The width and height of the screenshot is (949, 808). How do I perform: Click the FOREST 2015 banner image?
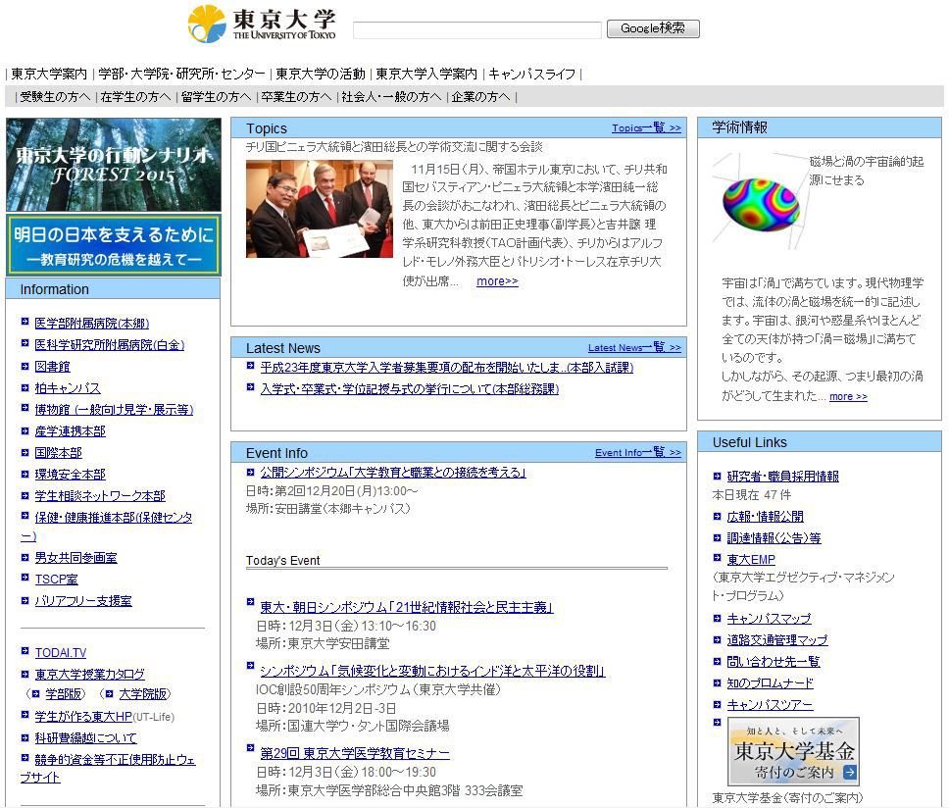113,164
